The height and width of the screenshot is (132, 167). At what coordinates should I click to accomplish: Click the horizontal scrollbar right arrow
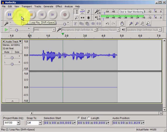(161, 113)
